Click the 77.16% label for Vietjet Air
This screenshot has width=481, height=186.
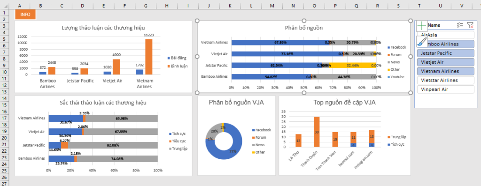(287, 54)
